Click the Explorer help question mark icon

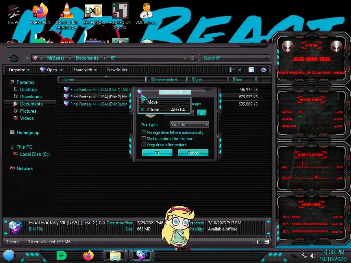click(x=264, y=70)
